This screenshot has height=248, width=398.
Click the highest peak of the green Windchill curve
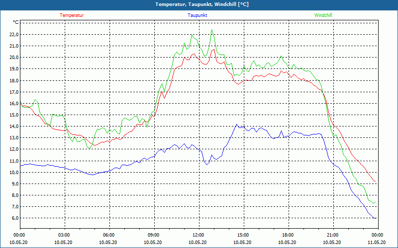coord(212,30)
